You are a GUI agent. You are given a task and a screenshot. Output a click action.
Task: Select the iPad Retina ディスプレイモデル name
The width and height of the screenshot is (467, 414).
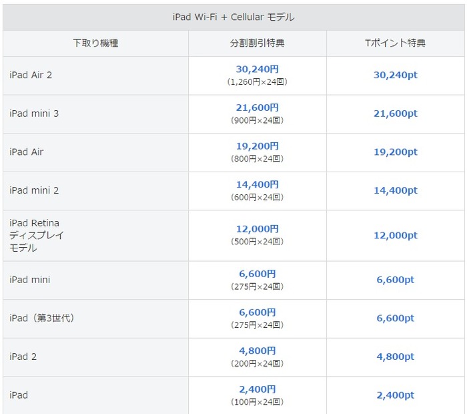pos(37,236)
